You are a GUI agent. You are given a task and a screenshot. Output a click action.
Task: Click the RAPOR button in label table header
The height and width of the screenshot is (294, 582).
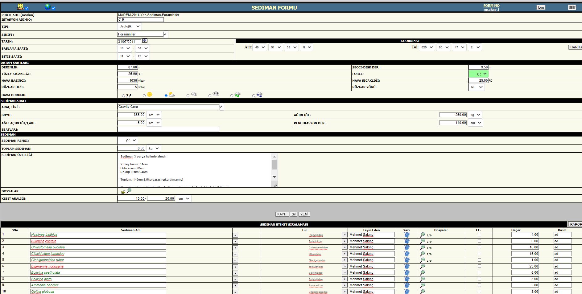click(x=576, y=224)
